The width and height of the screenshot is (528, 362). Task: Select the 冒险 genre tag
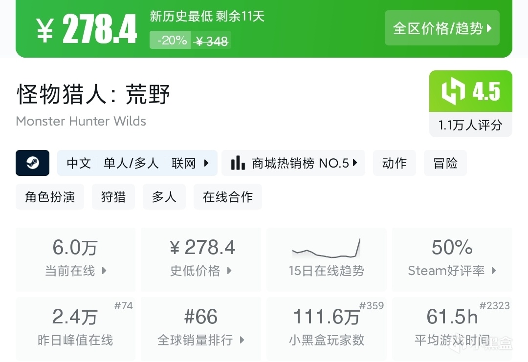tap(445, 163)
